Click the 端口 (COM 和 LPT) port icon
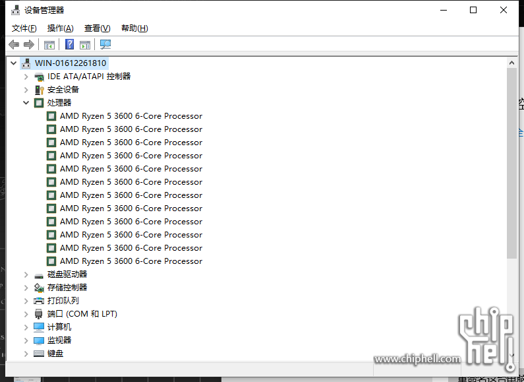Image resolution: width=524 pixels, height=382 pixels. click(39, 314)
